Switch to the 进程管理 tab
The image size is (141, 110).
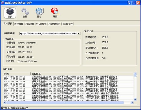(x=19, y=24)
